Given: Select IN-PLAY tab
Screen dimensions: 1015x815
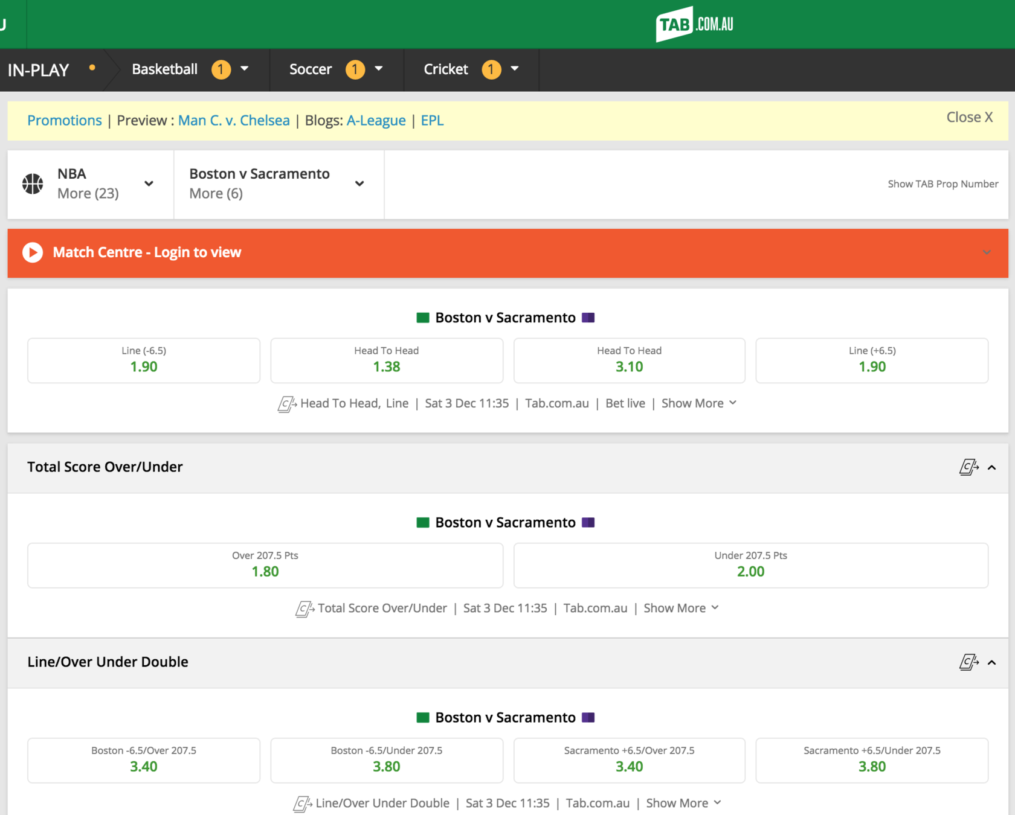Looking at the screenshot, I should click(39, 70).
